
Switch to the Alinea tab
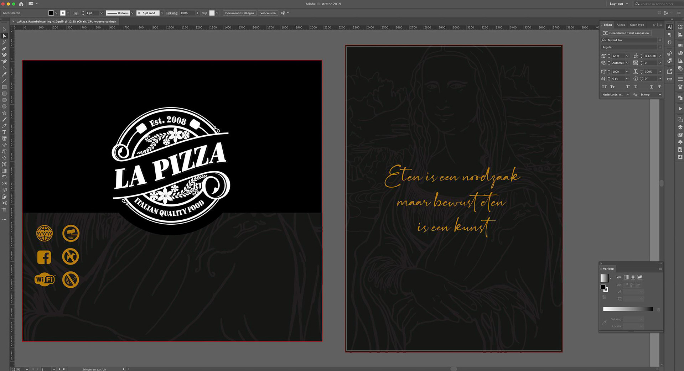[621, 25]
